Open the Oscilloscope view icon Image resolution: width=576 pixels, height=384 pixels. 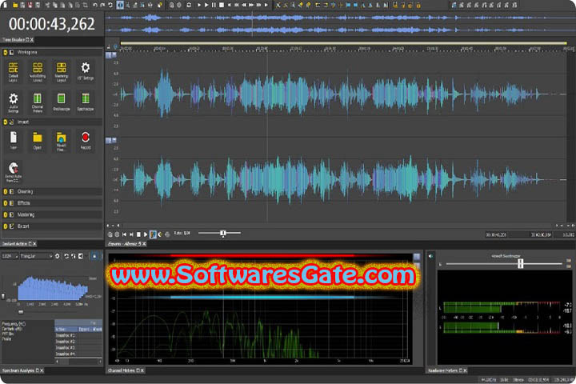pos(62,102)
